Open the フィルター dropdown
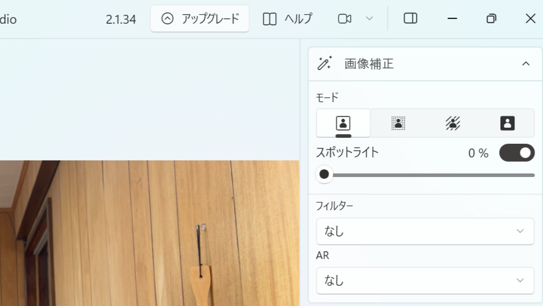Screen dimensions: 543x306 425,231
